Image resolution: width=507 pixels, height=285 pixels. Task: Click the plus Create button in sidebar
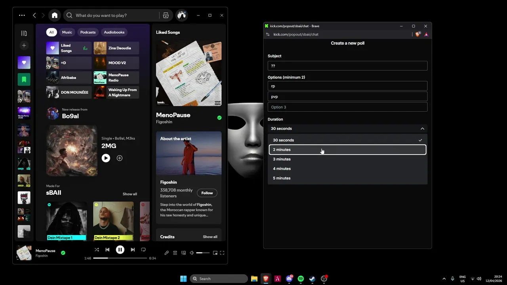(x=24, y=46)
